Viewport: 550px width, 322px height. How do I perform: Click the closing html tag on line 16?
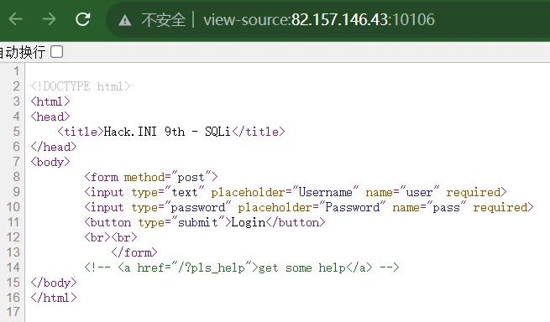coord(53,298)
